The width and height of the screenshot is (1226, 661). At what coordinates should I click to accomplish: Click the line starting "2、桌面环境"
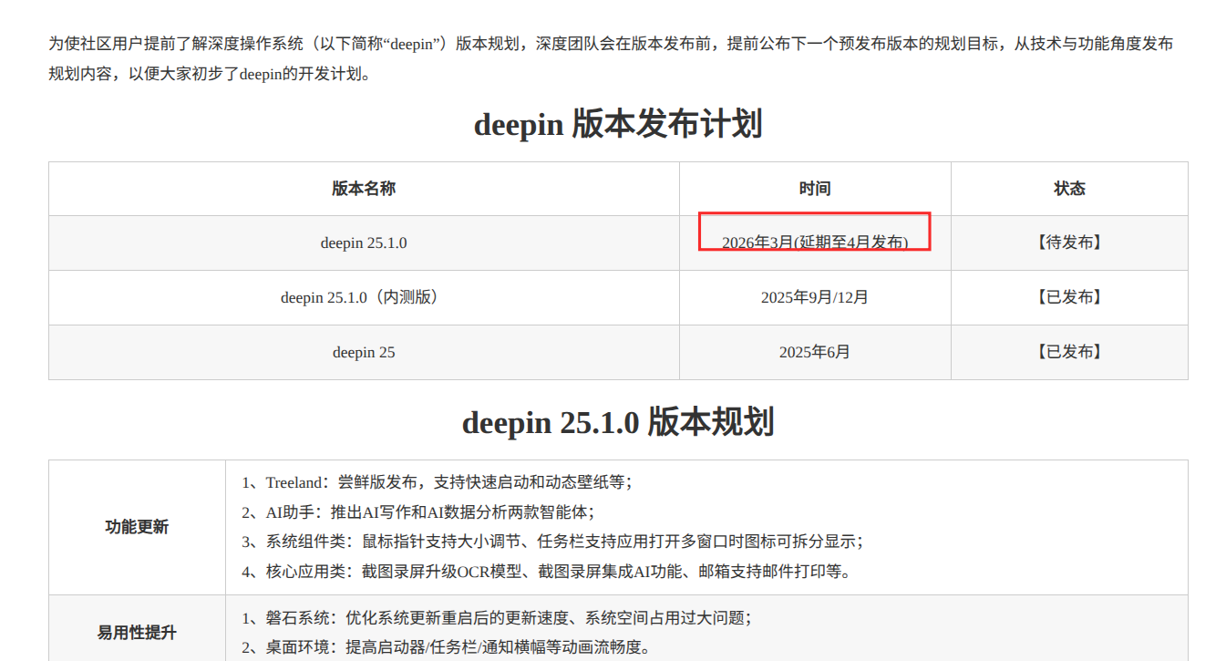click(x=446, y=648)
